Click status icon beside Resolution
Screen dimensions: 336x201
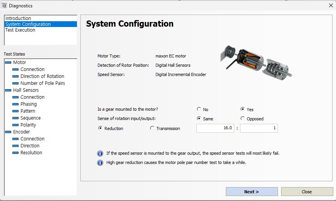[15, 153]
